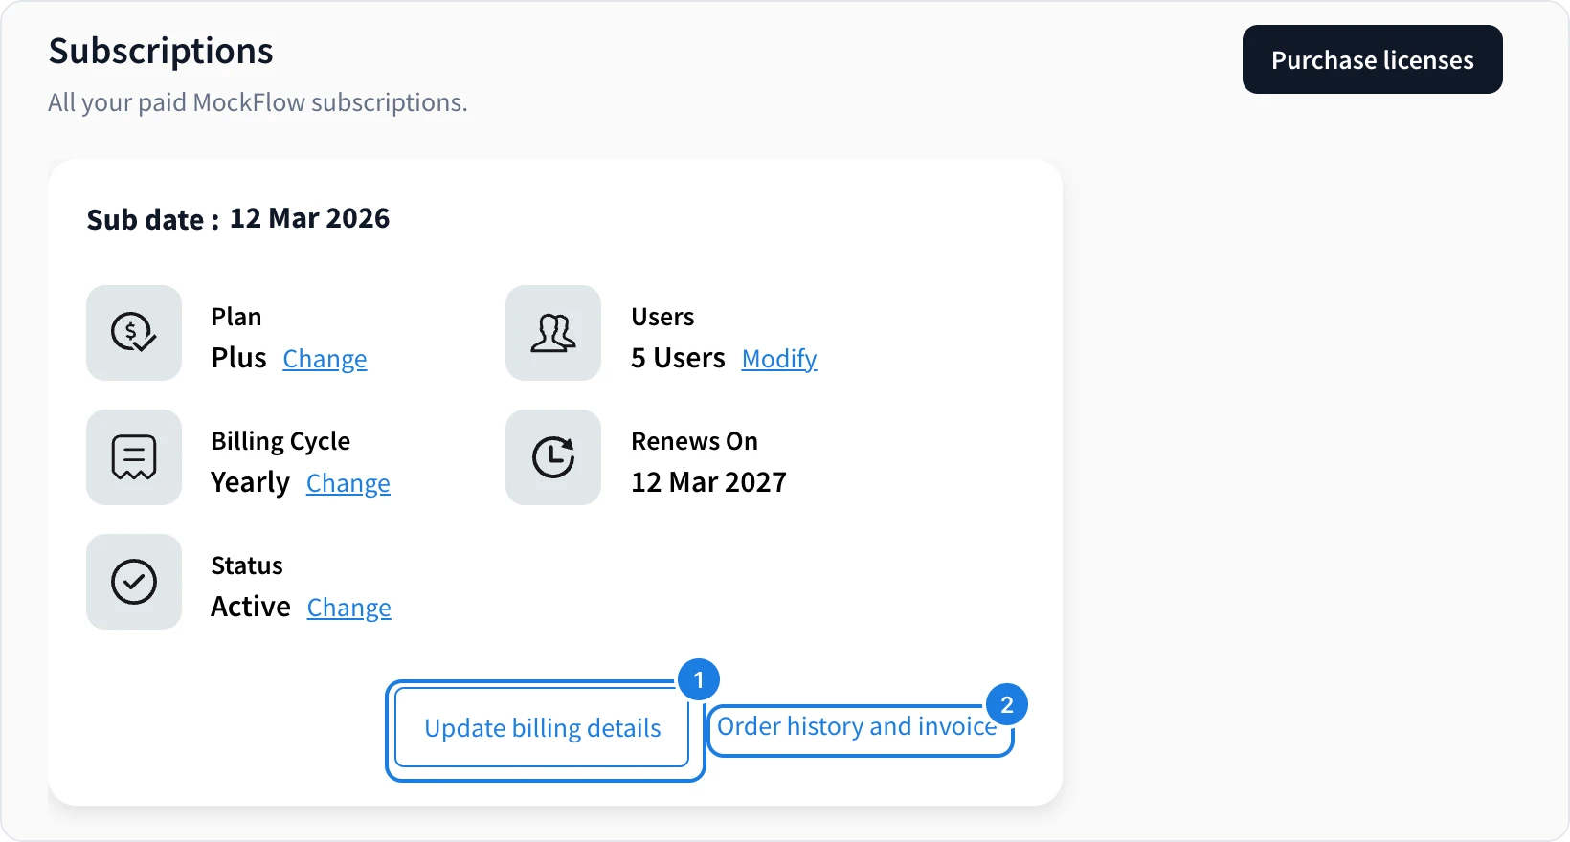
Task: Open Order history and invoice link
Action: (857, 726)
